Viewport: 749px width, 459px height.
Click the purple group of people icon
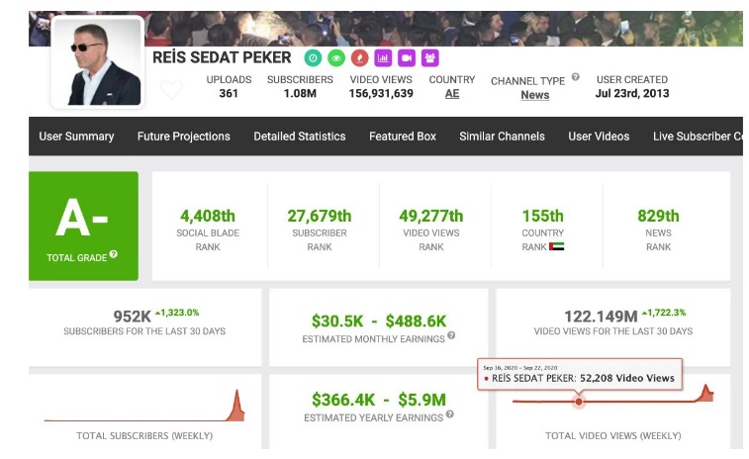point(430,58)
